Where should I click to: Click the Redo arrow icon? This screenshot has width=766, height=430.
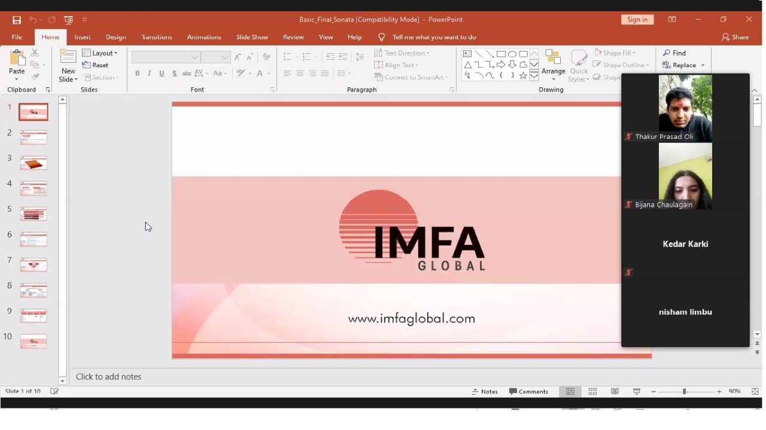[52, 20]
